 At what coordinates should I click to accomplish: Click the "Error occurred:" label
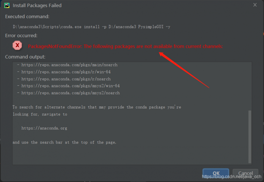[21, 35]
